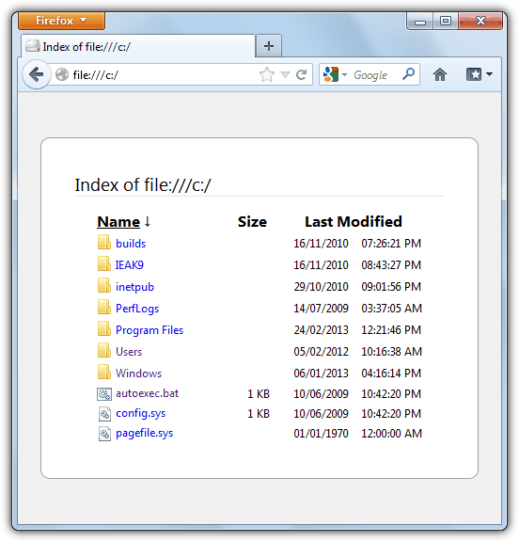Click the 03:37:05 AM time for PerfLogs
The height and width of the screenshot is (541, 519).
tap(391, 309)
